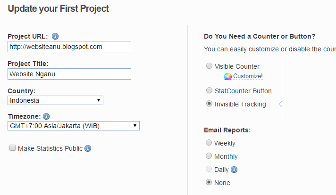Enable the Make Statistics Public checkbox
Viewport: 336px width, 195px height.
[x=12, y=148]
